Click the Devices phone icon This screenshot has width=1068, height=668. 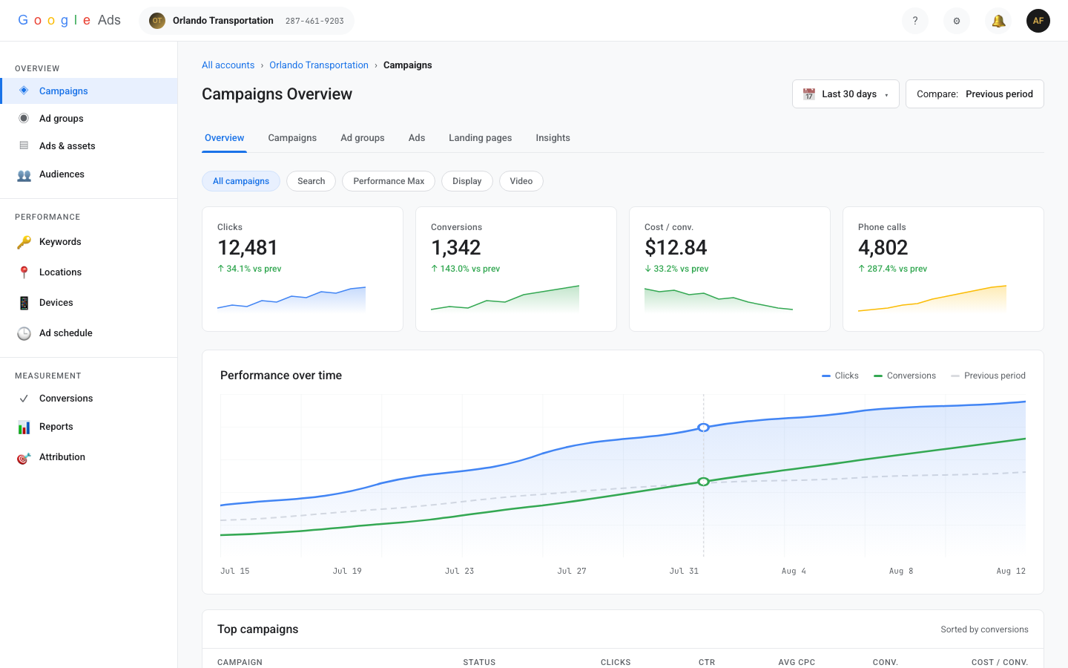tap(24, 303)
